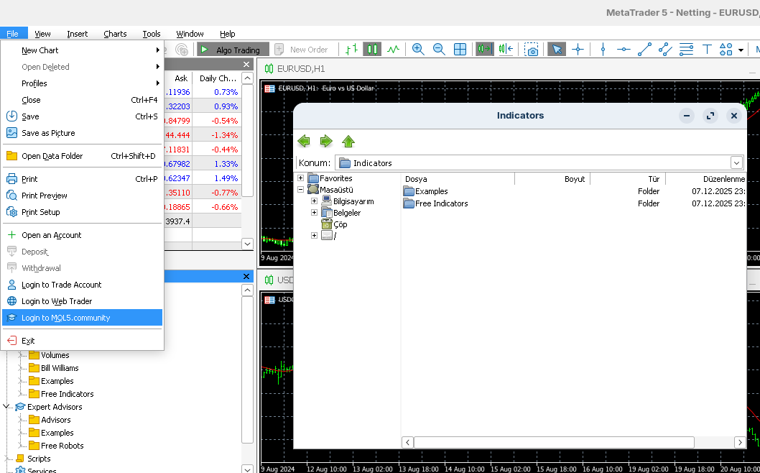Toggle chart auto scroll in toolbar

484,50
